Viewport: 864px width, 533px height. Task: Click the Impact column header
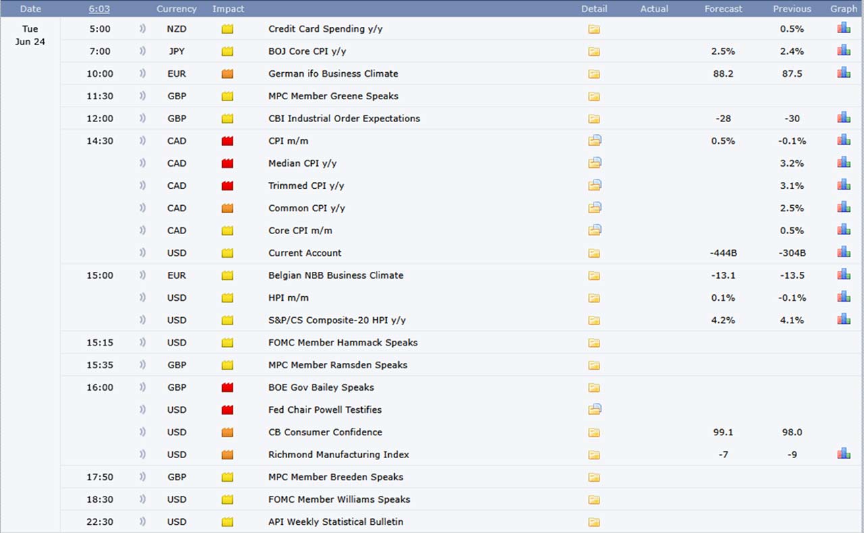point(228,9)
